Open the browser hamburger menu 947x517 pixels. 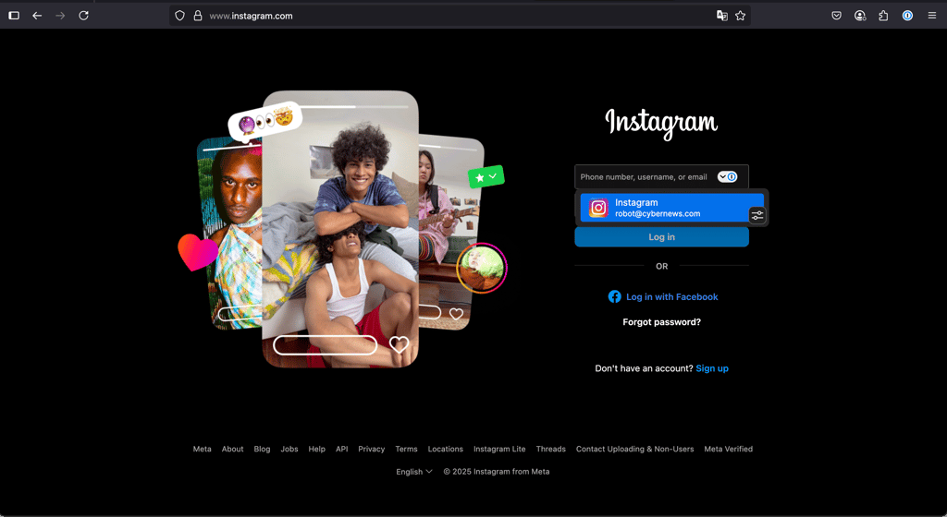[932, 16]
